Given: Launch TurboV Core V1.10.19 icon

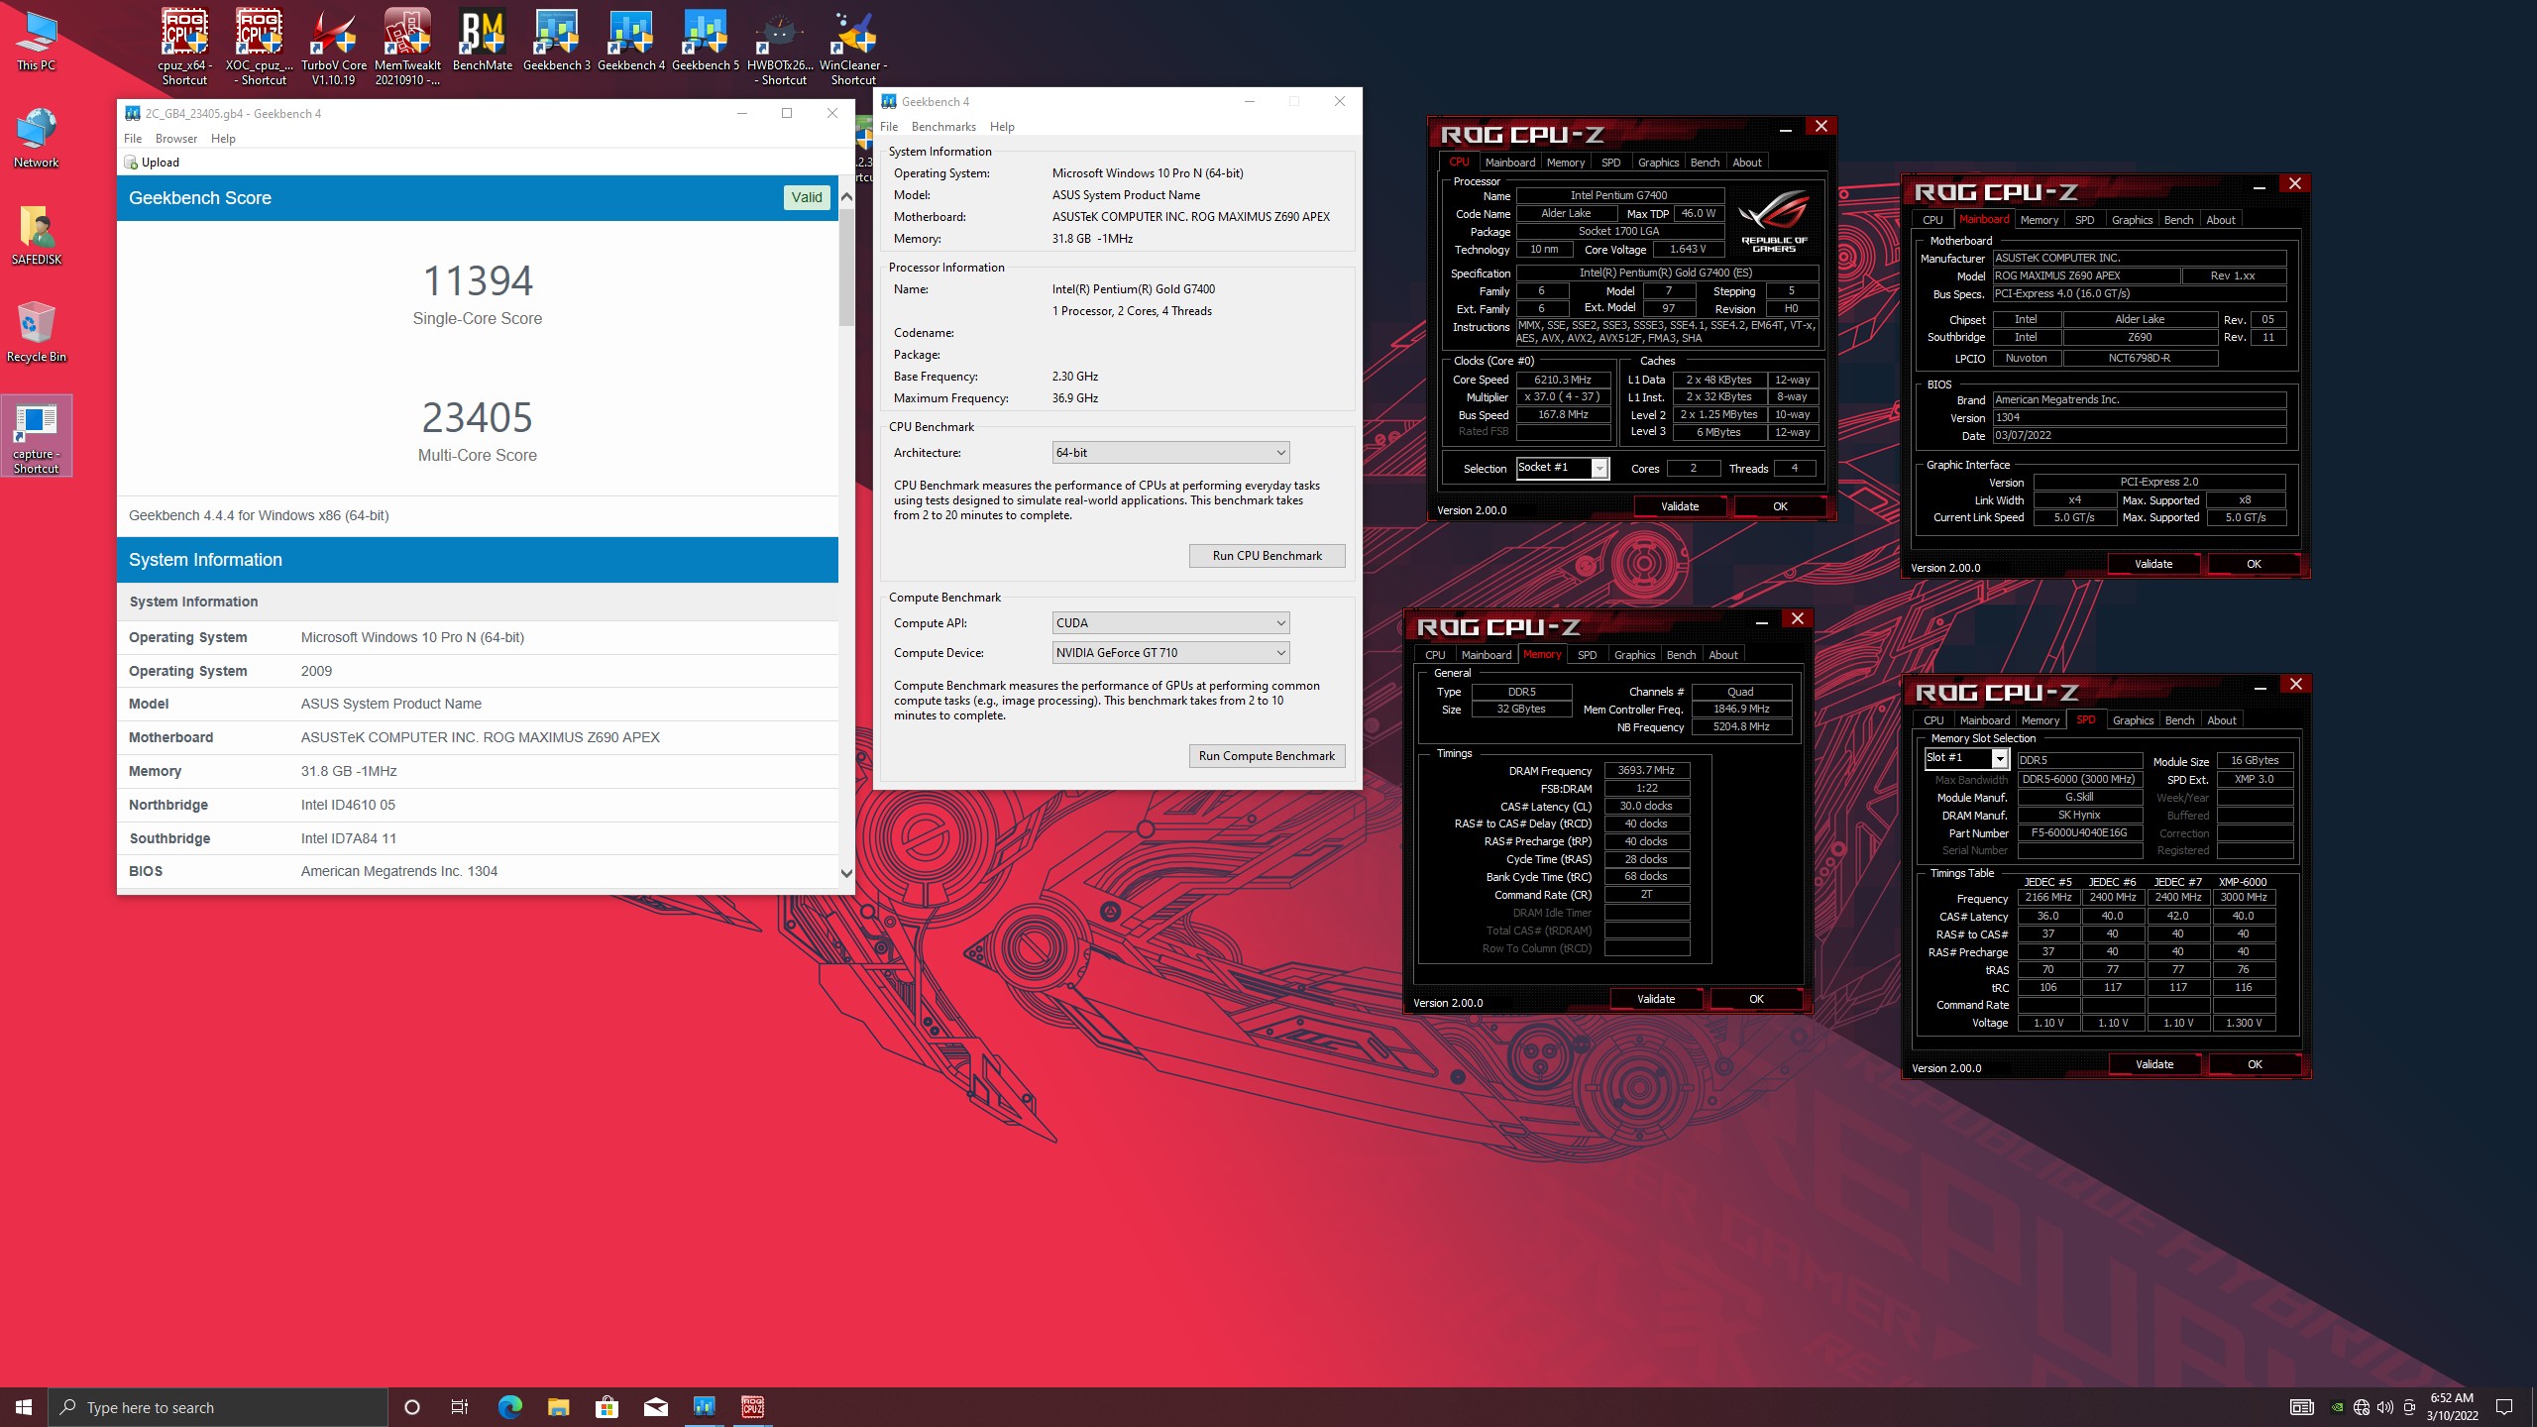Looking at the screenshot, I should tap(333, 48).
